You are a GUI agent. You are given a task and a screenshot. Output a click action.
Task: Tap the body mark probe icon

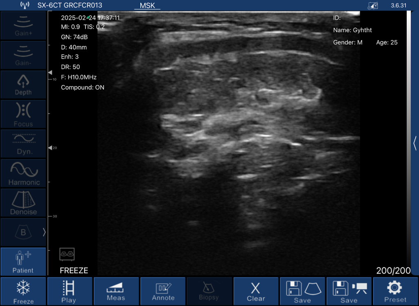click(x=67, y=254)
